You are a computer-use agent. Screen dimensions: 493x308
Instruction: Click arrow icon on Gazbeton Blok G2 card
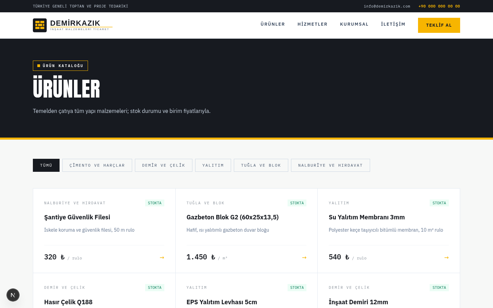coord(304,257)
